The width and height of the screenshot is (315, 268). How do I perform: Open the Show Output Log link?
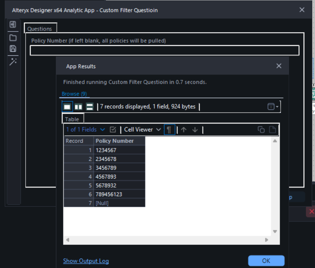tap(86, 261)
